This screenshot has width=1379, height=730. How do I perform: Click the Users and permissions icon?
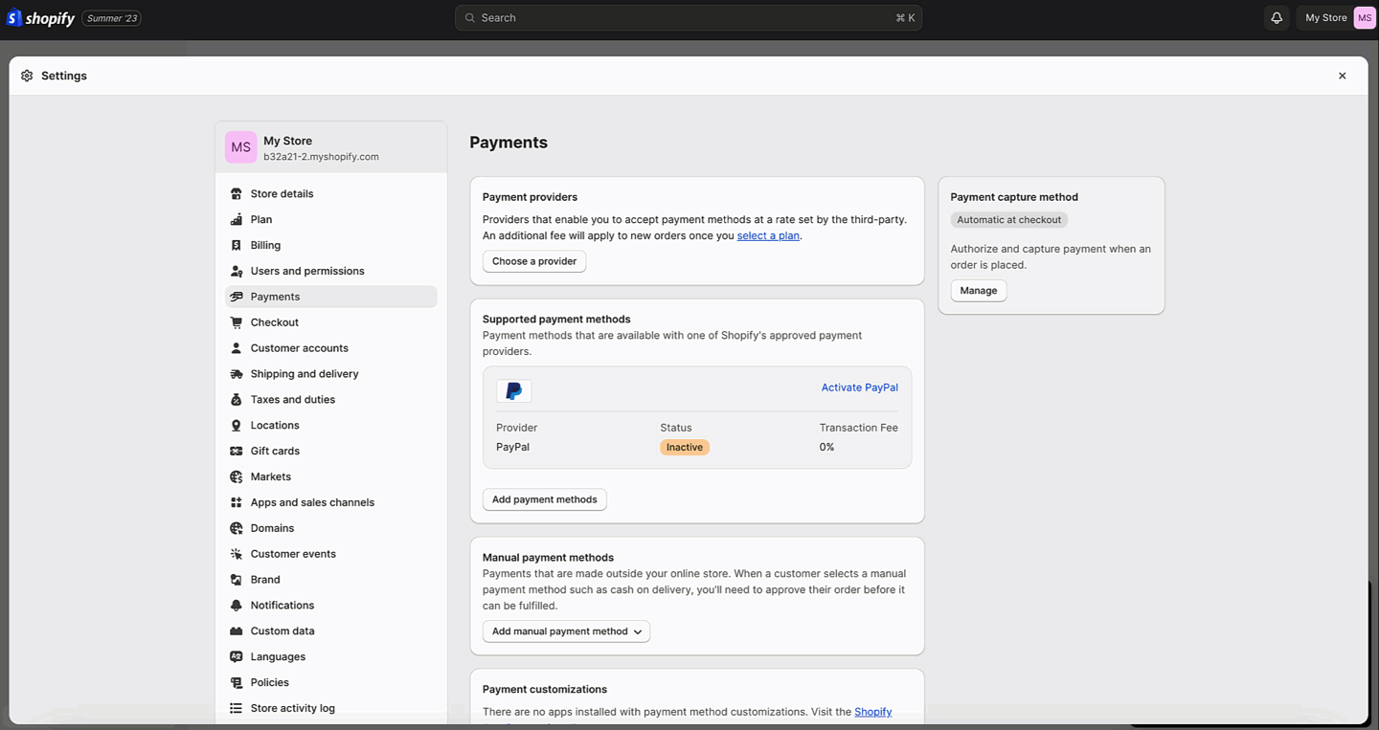[236, 271]
